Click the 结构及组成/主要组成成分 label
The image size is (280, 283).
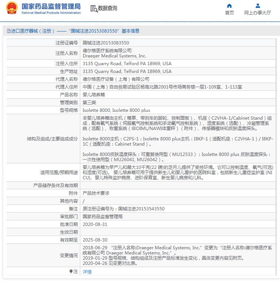[x=52, y=139]
